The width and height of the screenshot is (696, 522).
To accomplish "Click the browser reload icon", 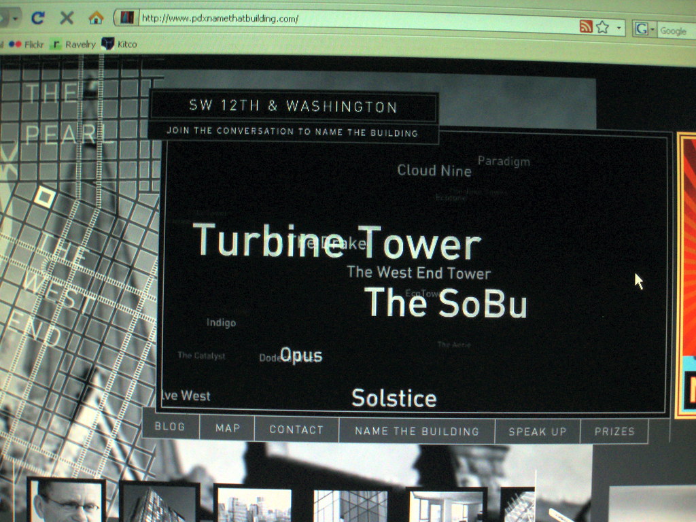I will [38, 18].
